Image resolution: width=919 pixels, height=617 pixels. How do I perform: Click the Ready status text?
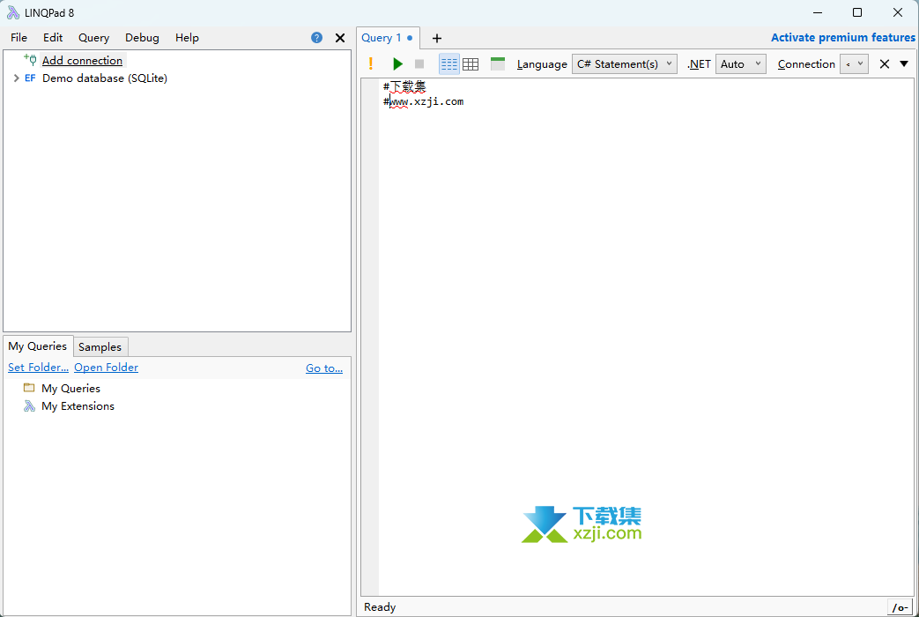tap(380, 607)
